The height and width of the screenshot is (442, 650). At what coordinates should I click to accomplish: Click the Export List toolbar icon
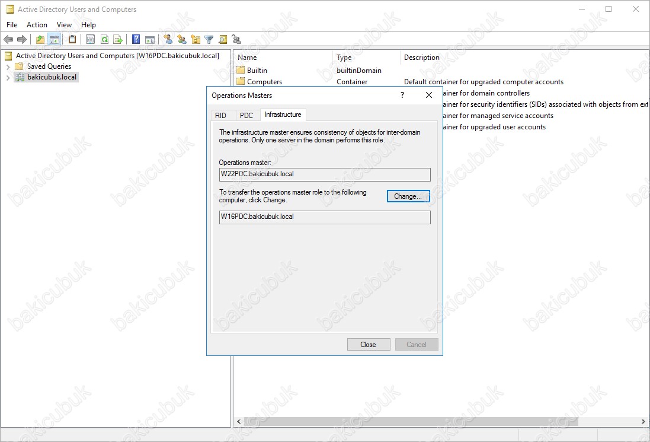[x=118, y=39]
